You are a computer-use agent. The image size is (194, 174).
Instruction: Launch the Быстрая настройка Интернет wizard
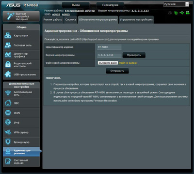tap(21, 16)
